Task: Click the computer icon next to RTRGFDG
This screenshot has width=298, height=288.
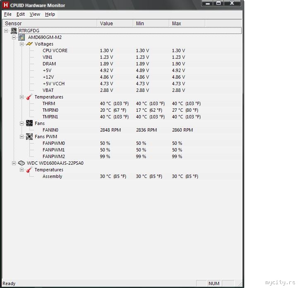Action: (14, 31)
